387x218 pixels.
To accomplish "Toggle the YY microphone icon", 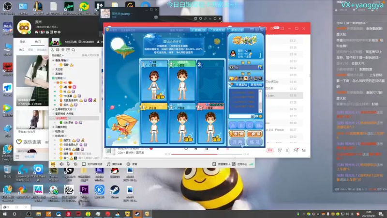I will (x=68, y=164).
